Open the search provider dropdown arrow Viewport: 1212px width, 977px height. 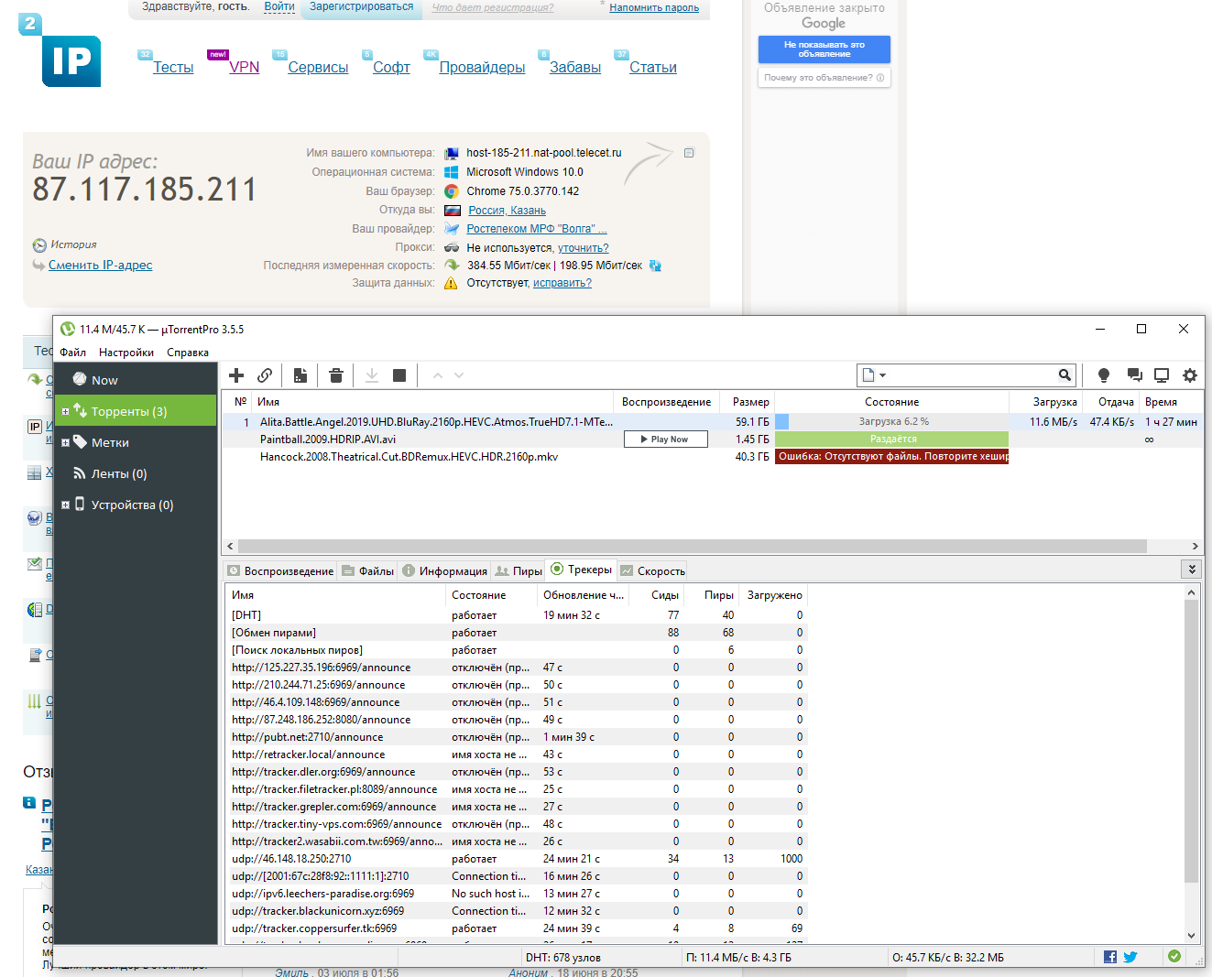882,375
